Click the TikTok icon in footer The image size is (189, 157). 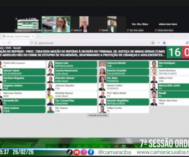tap(70, 152)
